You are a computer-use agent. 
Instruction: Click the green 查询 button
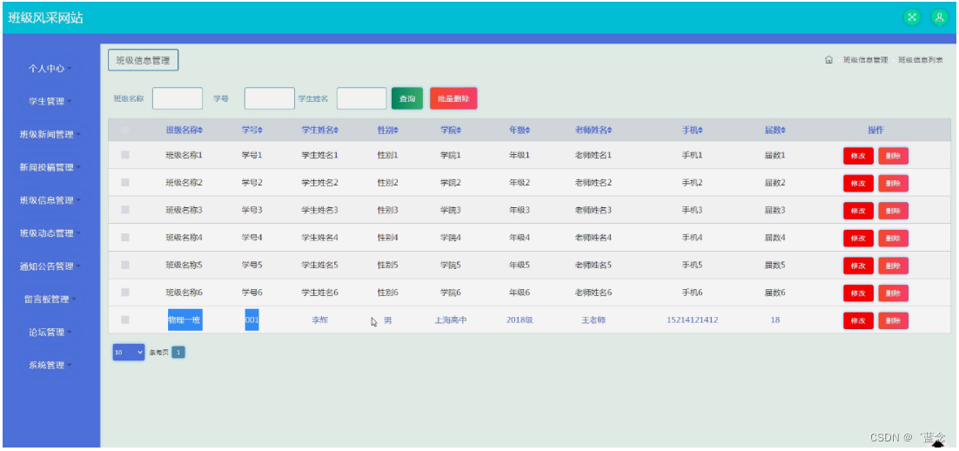click(x=406, y=98)
